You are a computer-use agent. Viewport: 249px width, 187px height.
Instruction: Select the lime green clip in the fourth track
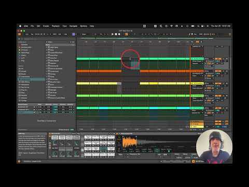click(x=133, y=96)
